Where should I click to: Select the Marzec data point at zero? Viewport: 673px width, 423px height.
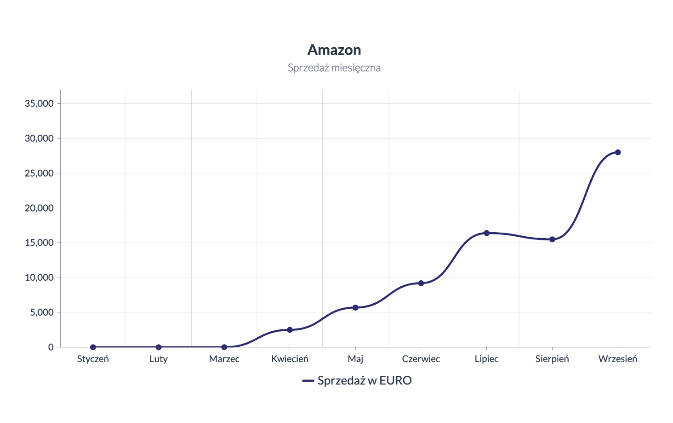point(224,347)
